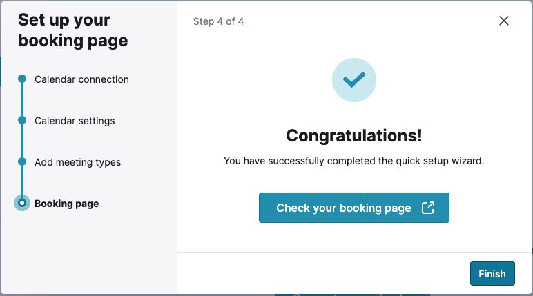This screenshot has height=296, width=533.
Task: Click the Set up your booking page title
Action: 72,30
